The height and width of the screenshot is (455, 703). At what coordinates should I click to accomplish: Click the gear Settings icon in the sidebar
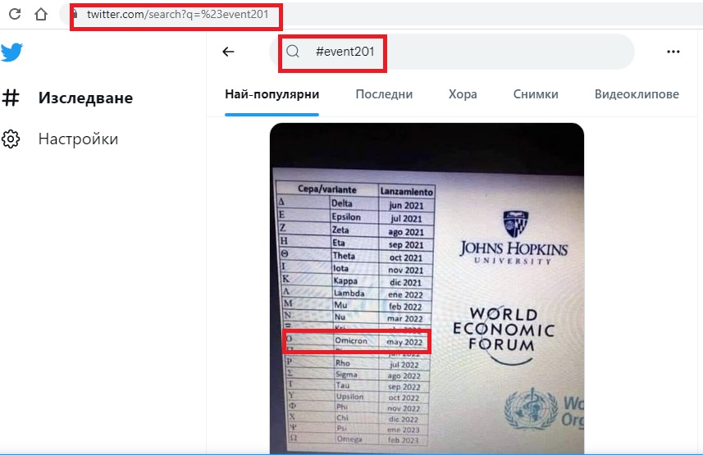pyautogui.click(x=11, y=139)
